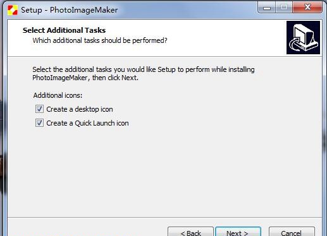Screen dimensions: 327x236
Task: Go to the next step with Next
Action: coord(238,232)
